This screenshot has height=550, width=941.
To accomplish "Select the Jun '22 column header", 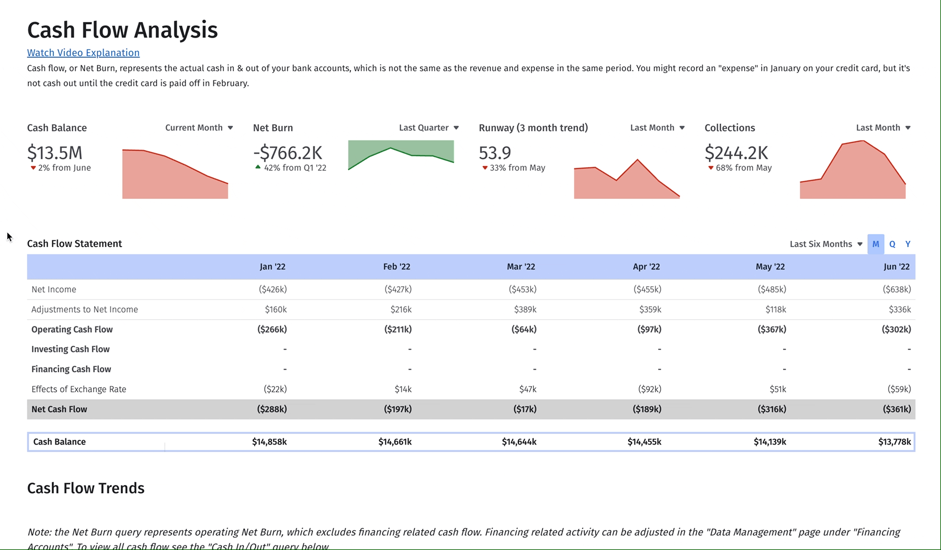I will click(x=897, y=267).
